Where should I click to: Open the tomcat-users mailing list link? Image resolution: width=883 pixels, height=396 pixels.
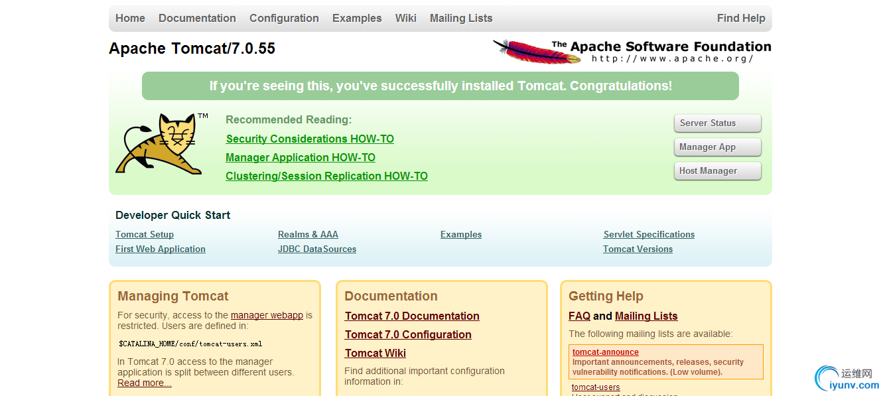[596, 387]
